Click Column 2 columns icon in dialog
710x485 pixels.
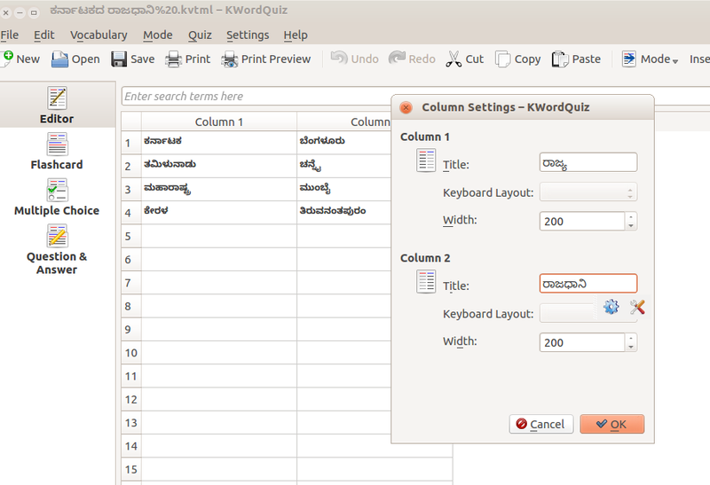(426, 281)
